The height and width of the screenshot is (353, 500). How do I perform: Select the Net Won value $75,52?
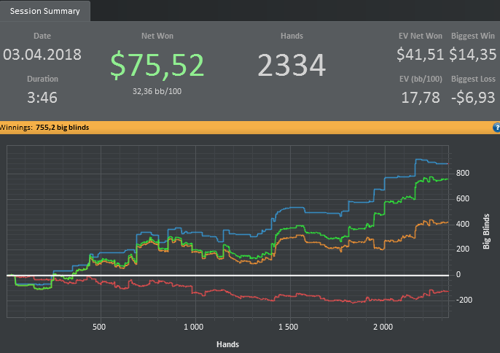(x=157, y=65)
